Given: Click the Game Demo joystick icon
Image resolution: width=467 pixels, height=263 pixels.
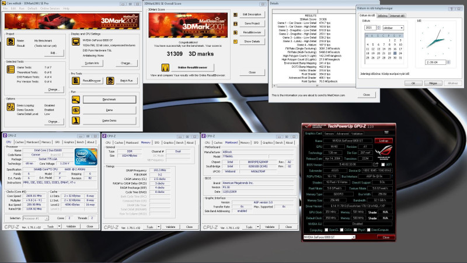Looking at the screenshot, I should 76,120.
